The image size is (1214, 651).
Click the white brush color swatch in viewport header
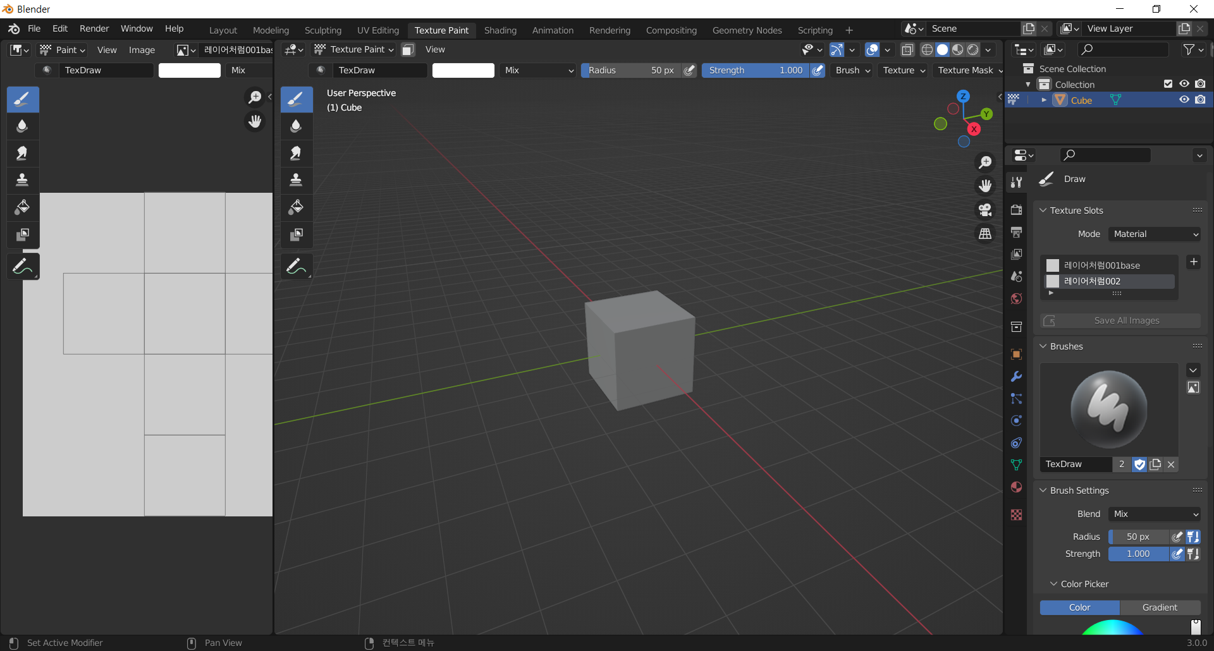coord(463,70)
